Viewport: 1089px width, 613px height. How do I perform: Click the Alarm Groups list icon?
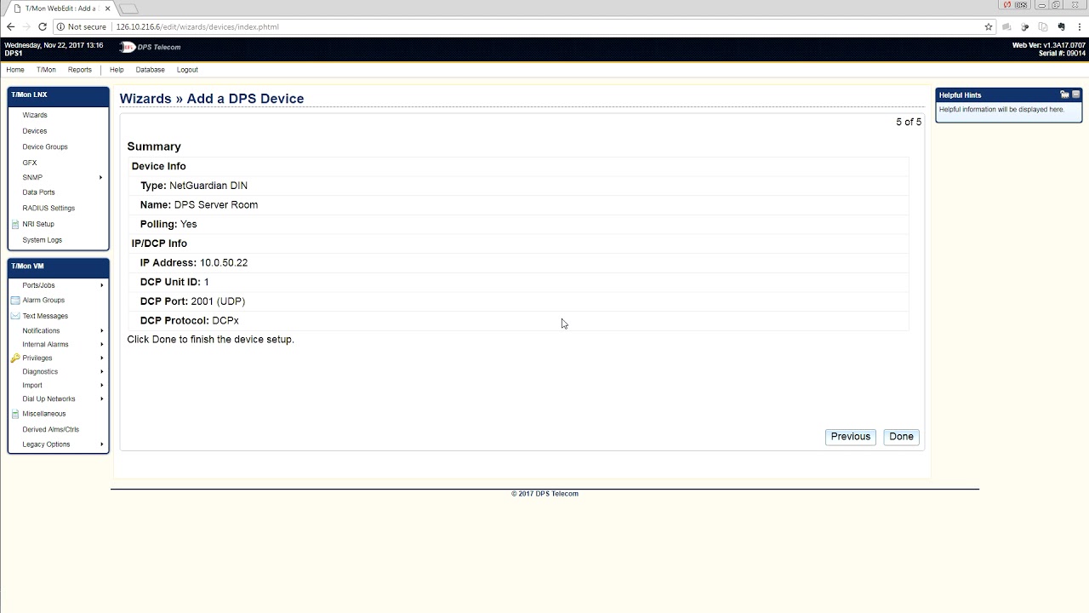click(x=15, y=300)
